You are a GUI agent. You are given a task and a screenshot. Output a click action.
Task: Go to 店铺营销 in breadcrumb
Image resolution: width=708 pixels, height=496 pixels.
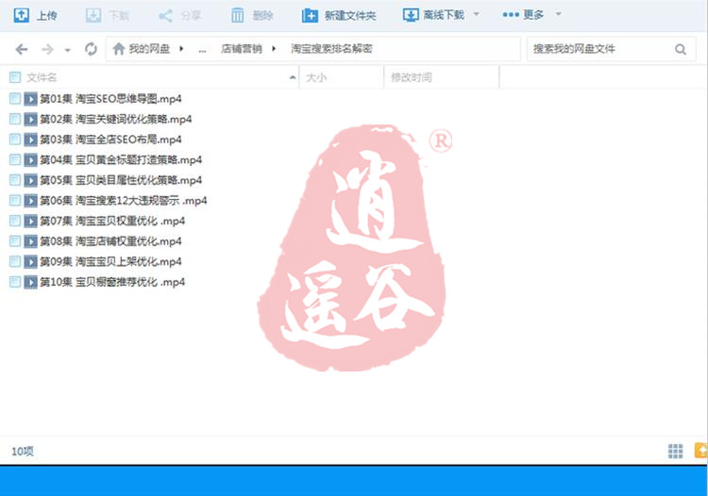241,49
